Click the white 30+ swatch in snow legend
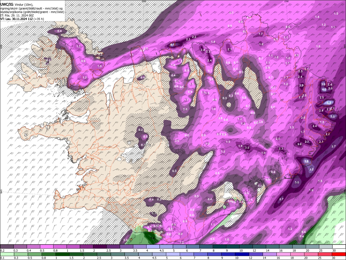The image size is (346, 260). point(339,246)
